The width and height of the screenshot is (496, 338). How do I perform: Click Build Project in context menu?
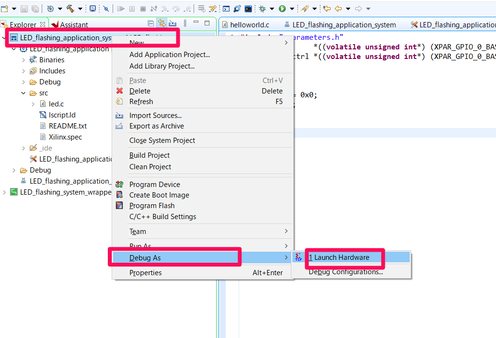(202, 155)
